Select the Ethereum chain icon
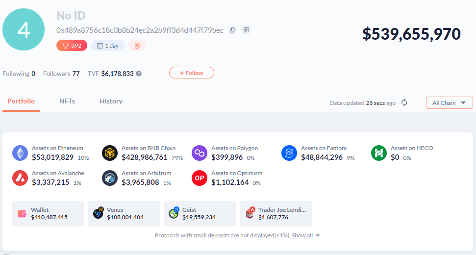Screen dimensions: 476x255 tap(20, 153)
